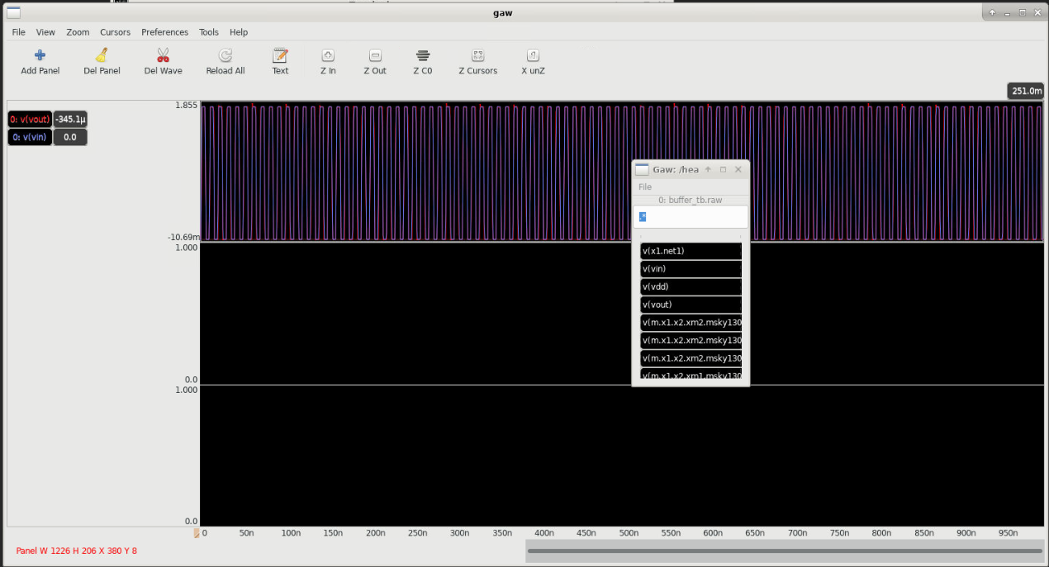The width and height of the screenshot is (1049, 567).
Task: Click the Z Cursors icon
Action: [x=477, y=55]
